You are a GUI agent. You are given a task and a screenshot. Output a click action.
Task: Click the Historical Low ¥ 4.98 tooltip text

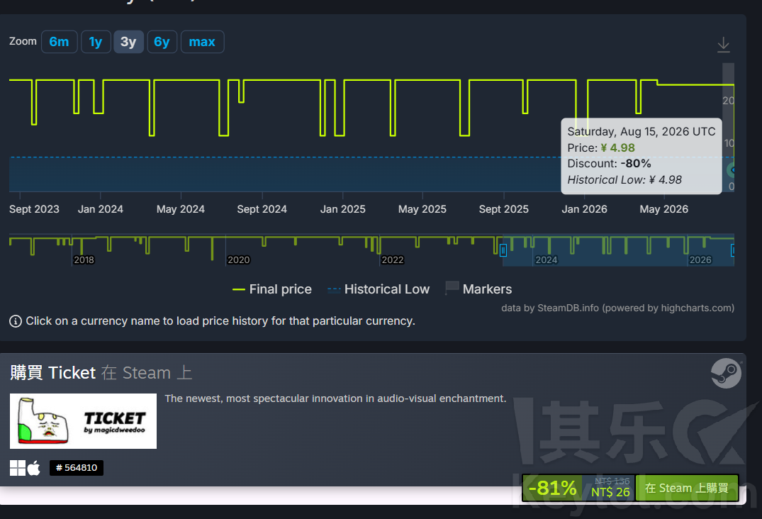click(624, 180)
